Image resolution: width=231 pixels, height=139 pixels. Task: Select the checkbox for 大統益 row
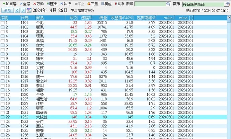click(3, 117)
